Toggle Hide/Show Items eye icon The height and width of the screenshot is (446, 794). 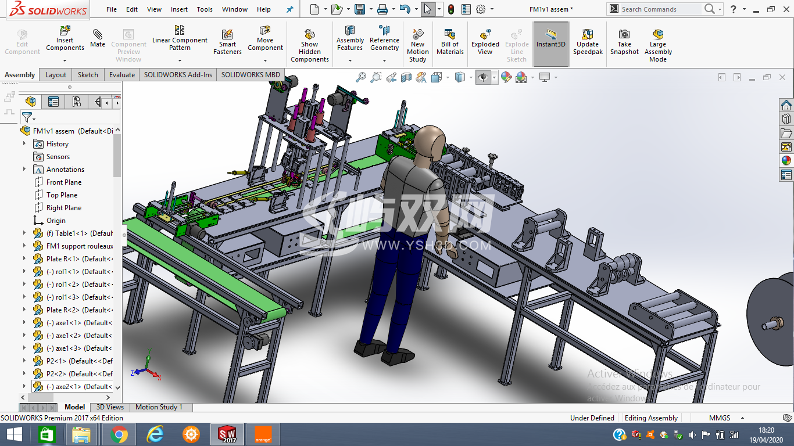483,77
